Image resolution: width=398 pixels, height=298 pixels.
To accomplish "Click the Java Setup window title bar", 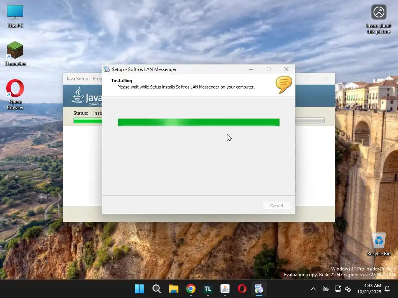I will [x=83, y=79].
